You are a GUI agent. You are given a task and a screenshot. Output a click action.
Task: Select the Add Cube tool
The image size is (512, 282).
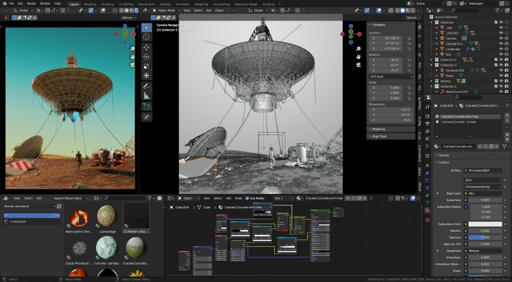point(146,106)
